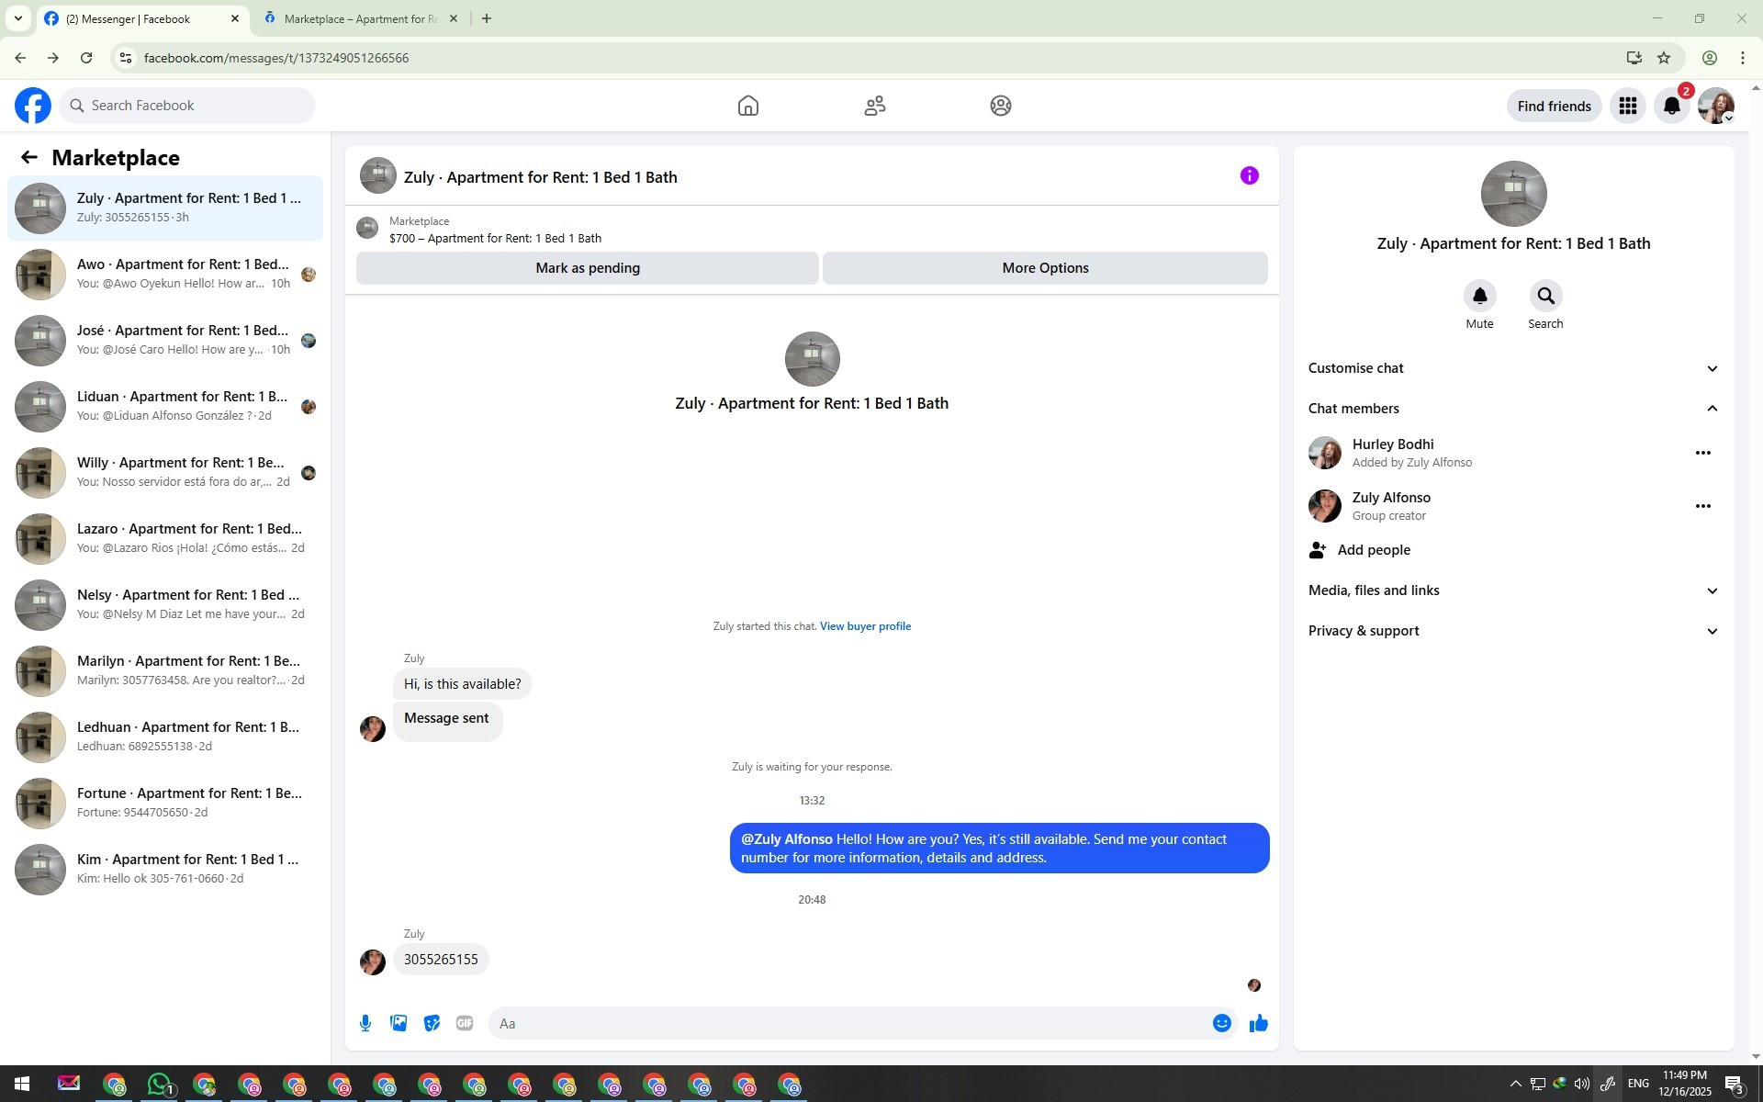Reload the current page
Image resolution: width=1763 pixels, height=1102 pixels.
86,58
